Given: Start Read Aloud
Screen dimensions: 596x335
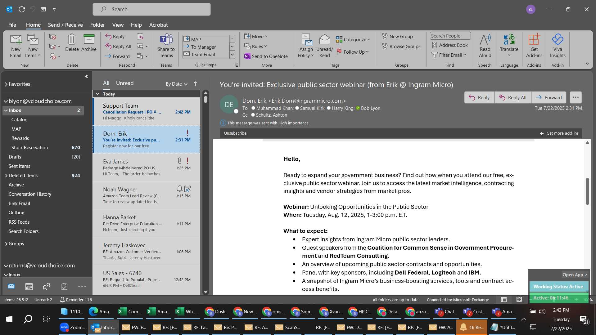Looking at the screenshot, I should (485, 46).
